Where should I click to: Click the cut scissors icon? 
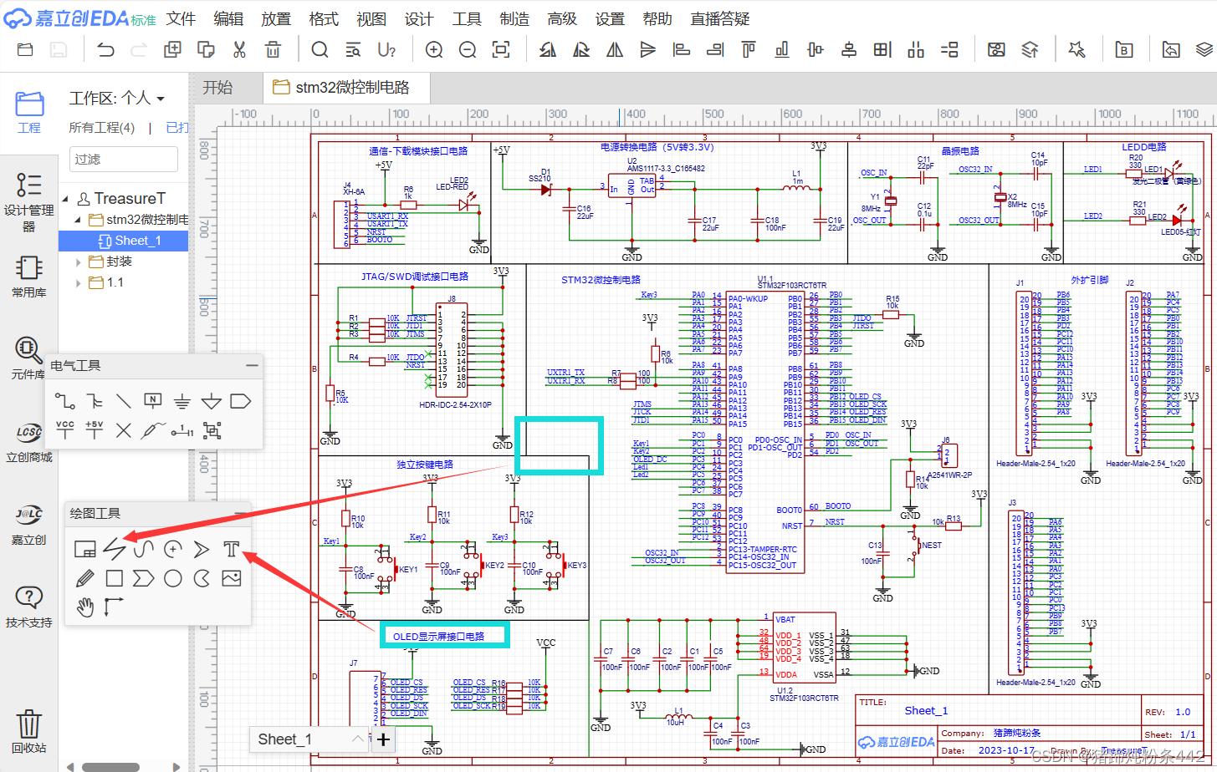click(x=239, y=50)
